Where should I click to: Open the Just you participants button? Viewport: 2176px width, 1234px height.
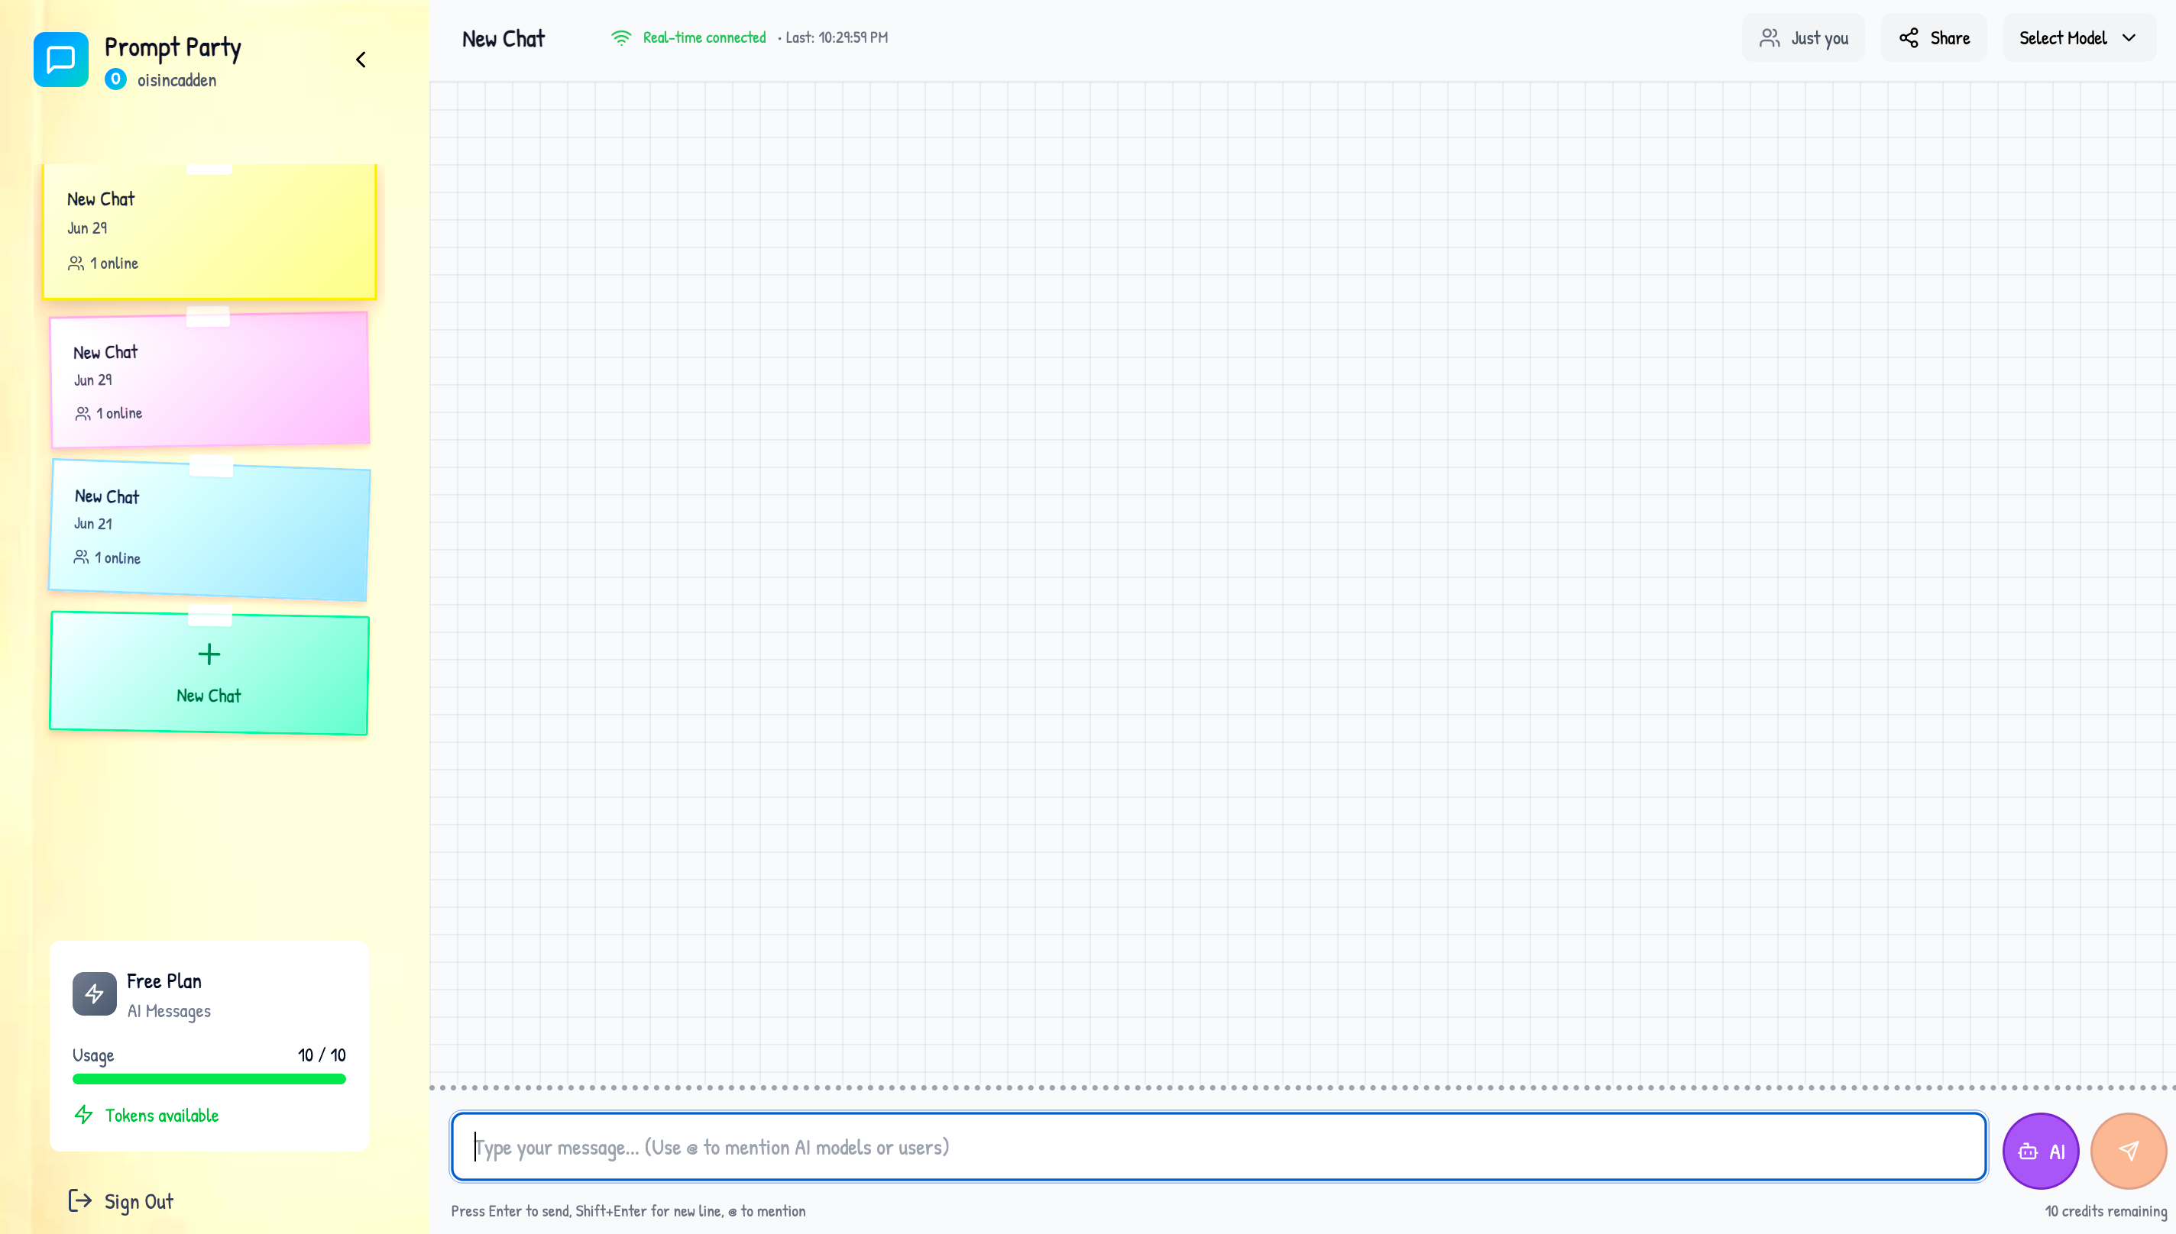point(1803,37)
